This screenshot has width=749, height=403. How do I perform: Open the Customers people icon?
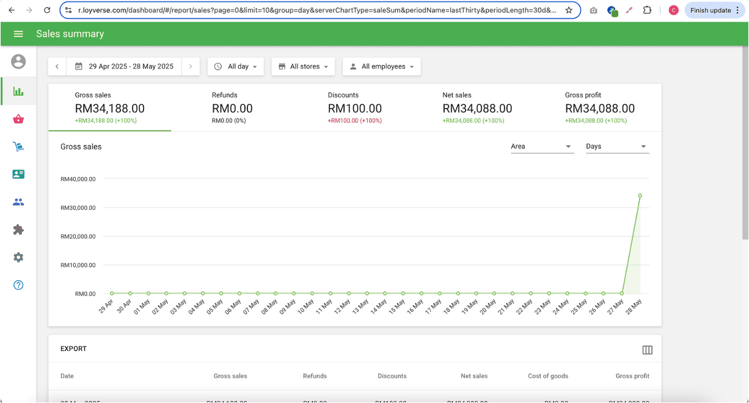point(18,202)
